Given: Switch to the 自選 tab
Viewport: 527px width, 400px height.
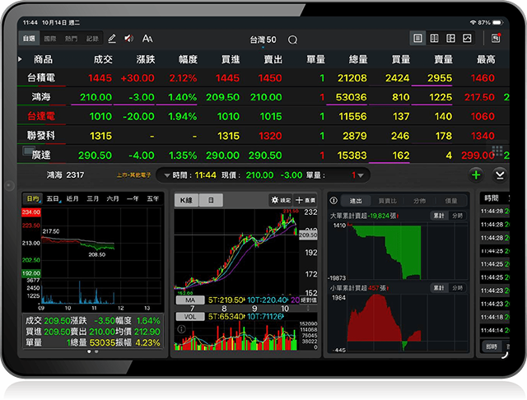Looking at the screenshot, I should [29, 39].
